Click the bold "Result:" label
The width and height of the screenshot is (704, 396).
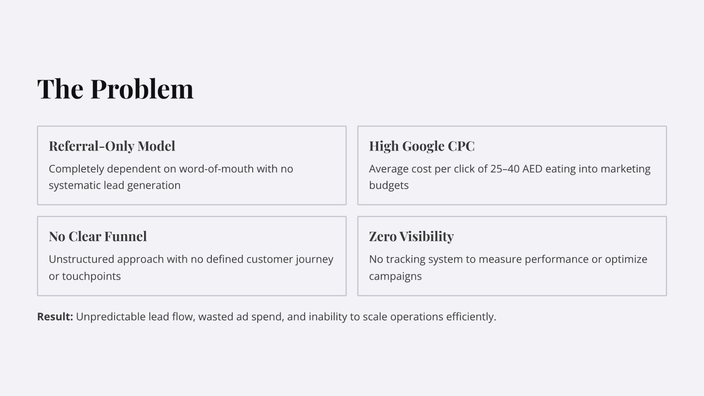[x=55, y=317]
